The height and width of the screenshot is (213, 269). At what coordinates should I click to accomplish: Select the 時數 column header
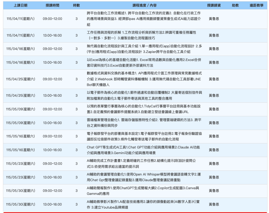pyautogui.click(x=76, y=5)
